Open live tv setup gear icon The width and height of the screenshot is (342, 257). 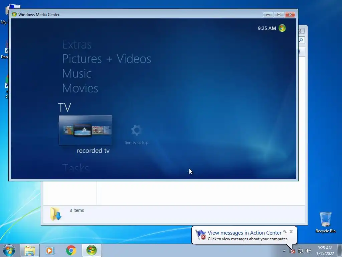137,130
